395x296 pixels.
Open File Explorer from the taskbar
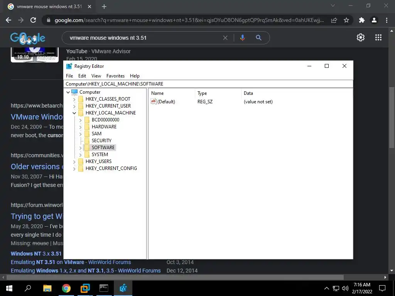tap(47, 288)
